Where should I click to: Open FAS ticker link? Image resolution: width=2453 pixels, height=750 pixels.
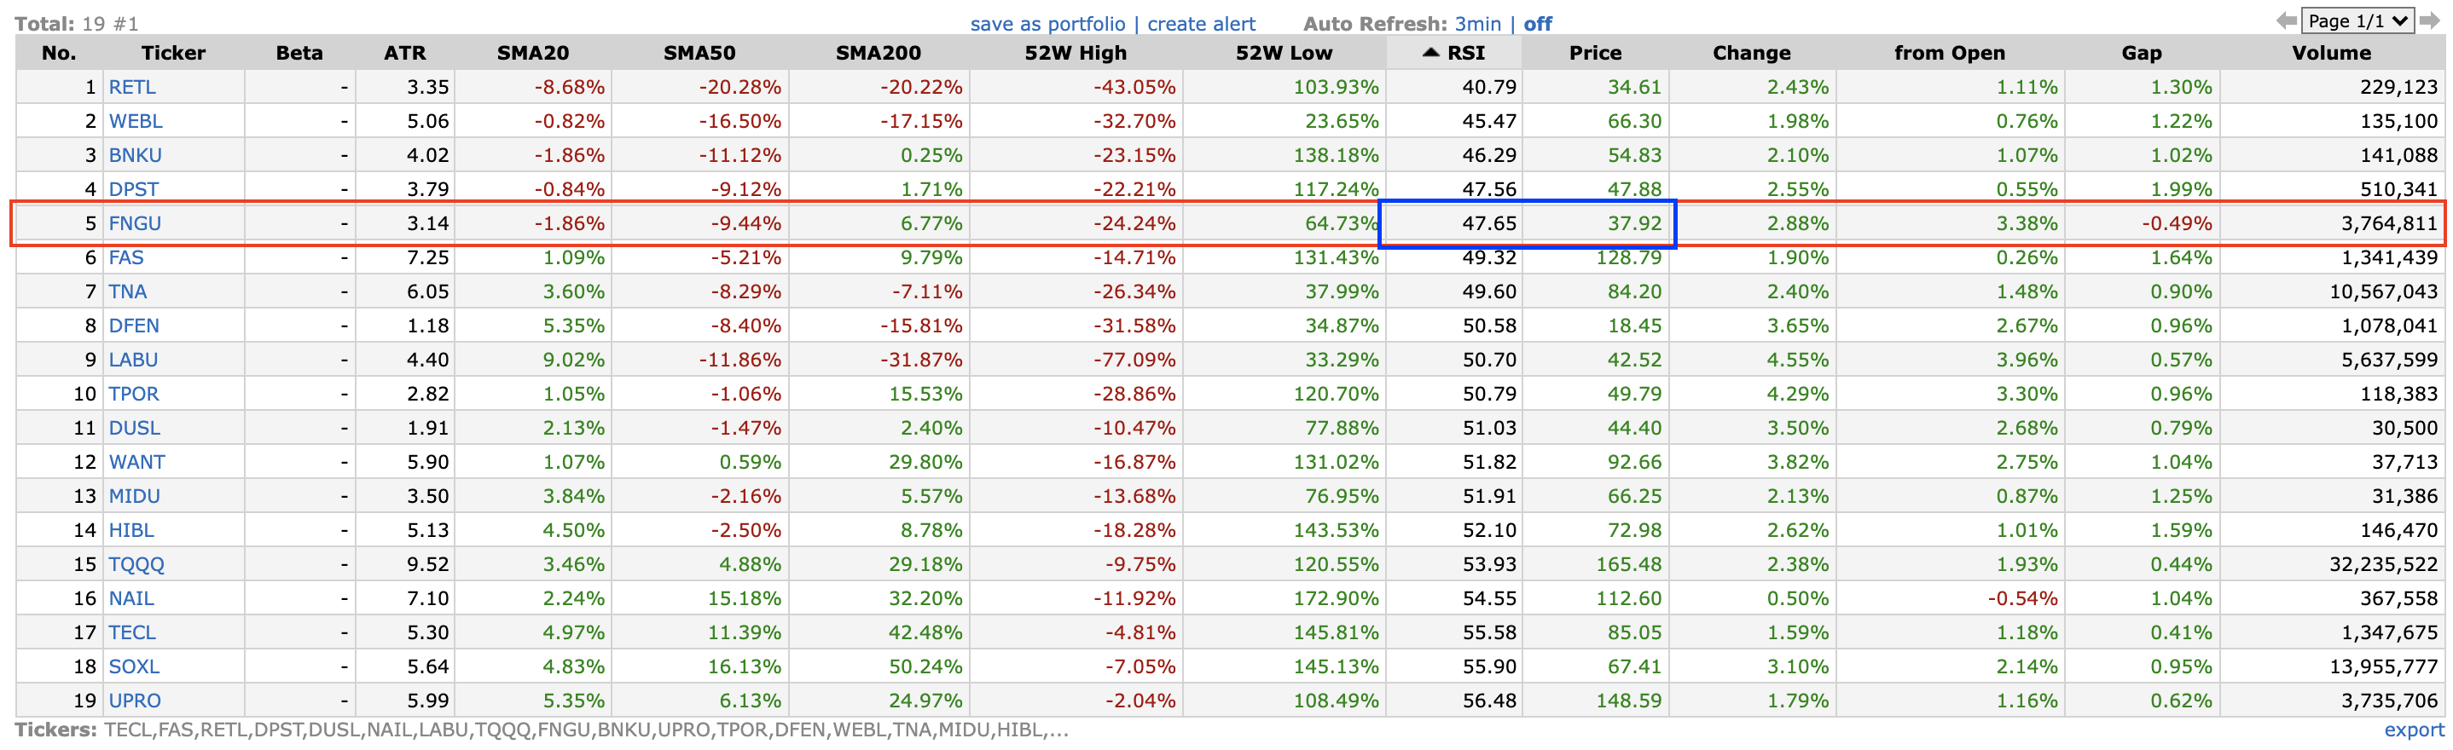[125, 258]
